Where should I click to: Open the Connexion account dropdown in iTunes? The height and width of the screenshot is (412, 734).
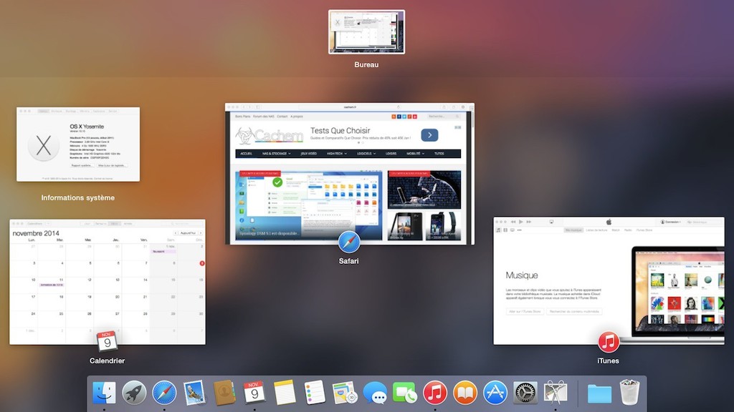pyautogui.click(x=671, y=222)
